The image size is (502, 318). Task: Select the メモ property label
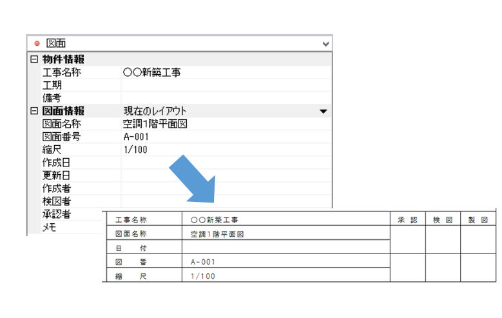[x=49, y=227]
